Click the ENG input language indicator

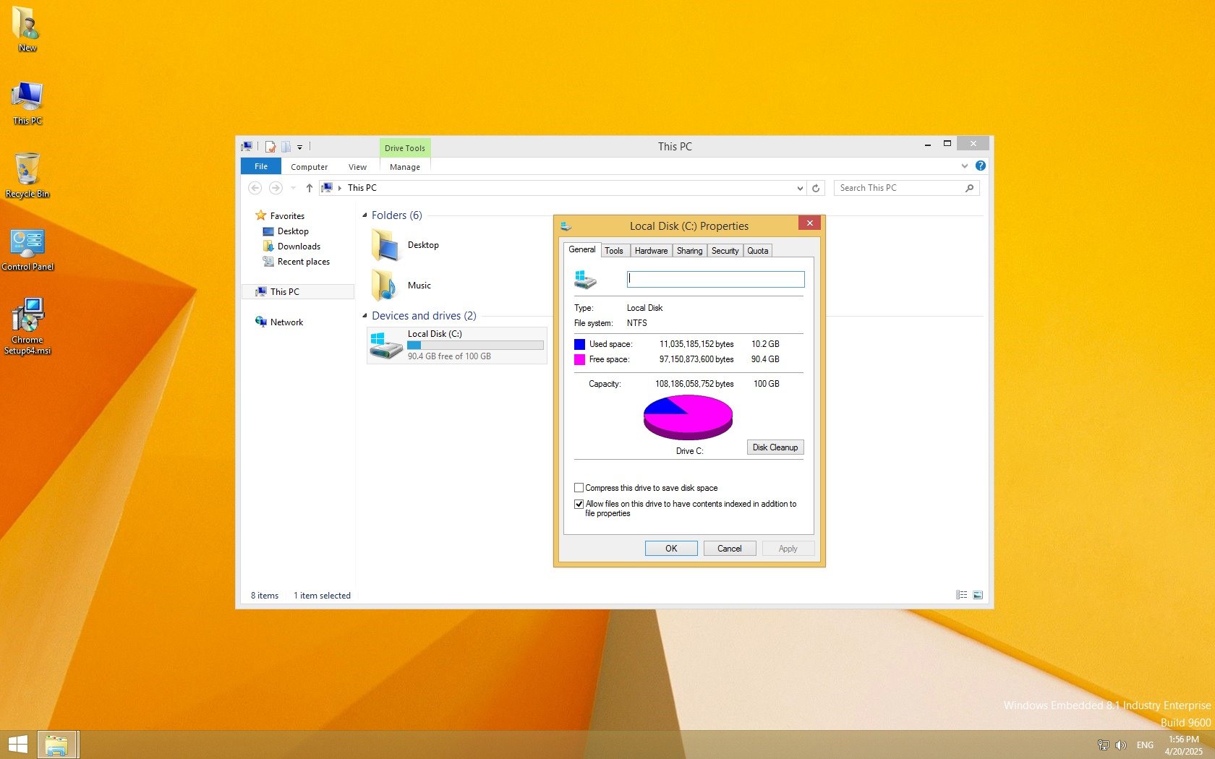1145,745
